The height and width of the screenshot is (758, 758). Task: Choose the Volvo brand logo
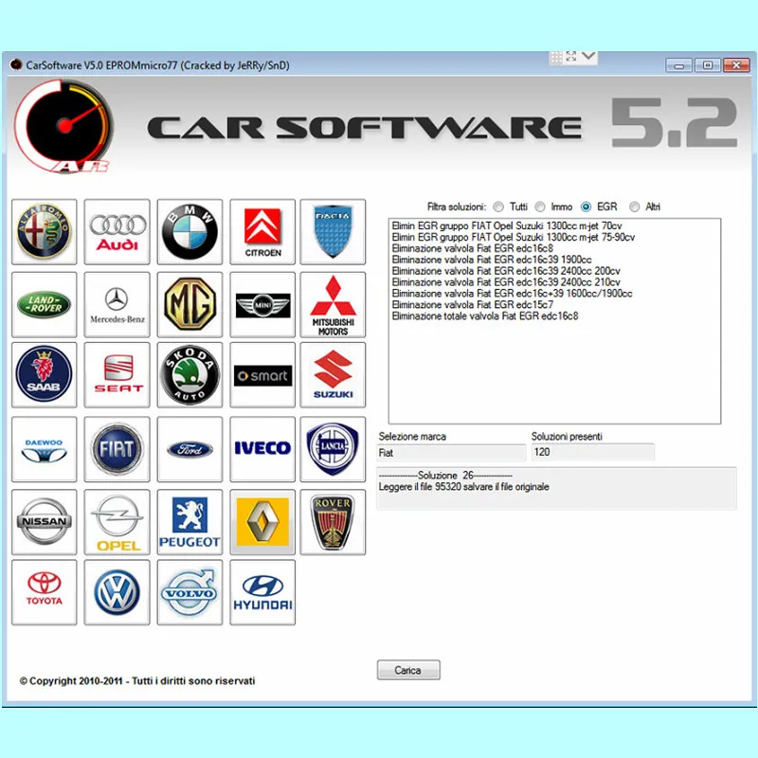190,592
